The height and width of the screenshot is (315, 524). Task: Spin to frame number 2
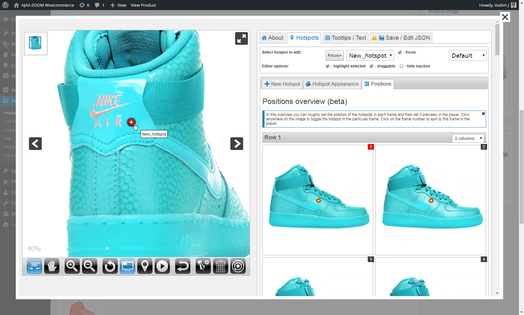[484, 147]
